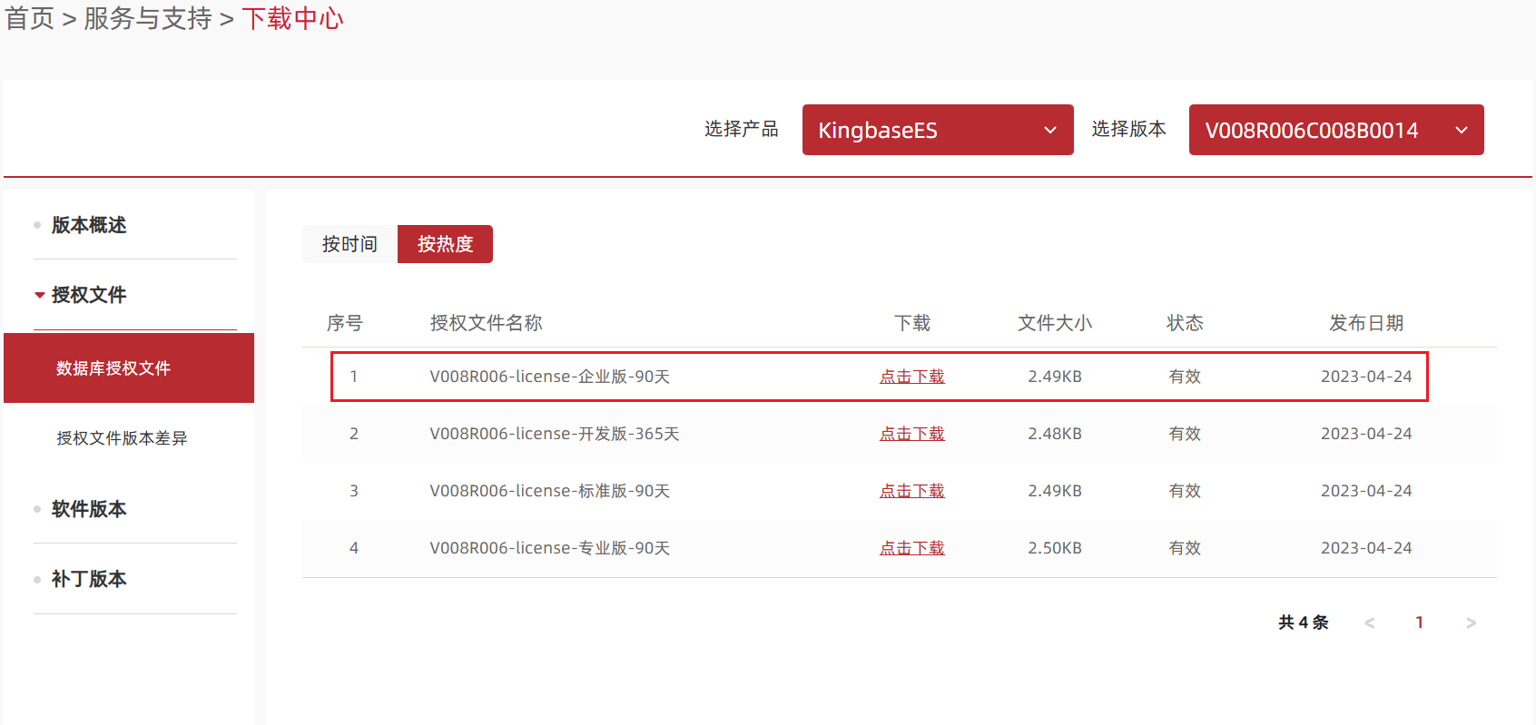Open the KingbaseES product dropdown
1536x725 pixels.
coord(938,130)
